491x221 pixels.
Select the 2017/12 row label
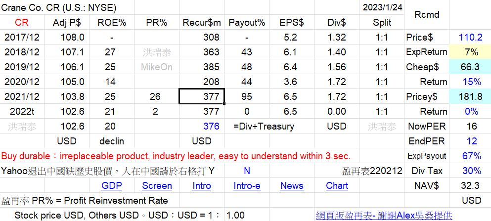[22, 37]
